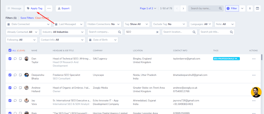Open actions menu for Dan Taylor row
264x114 pixels.
(x=254, y=59)
